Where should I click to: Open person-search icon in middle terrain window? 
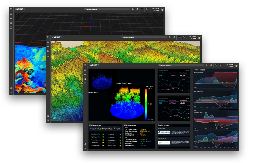click(x=48, y=51)
